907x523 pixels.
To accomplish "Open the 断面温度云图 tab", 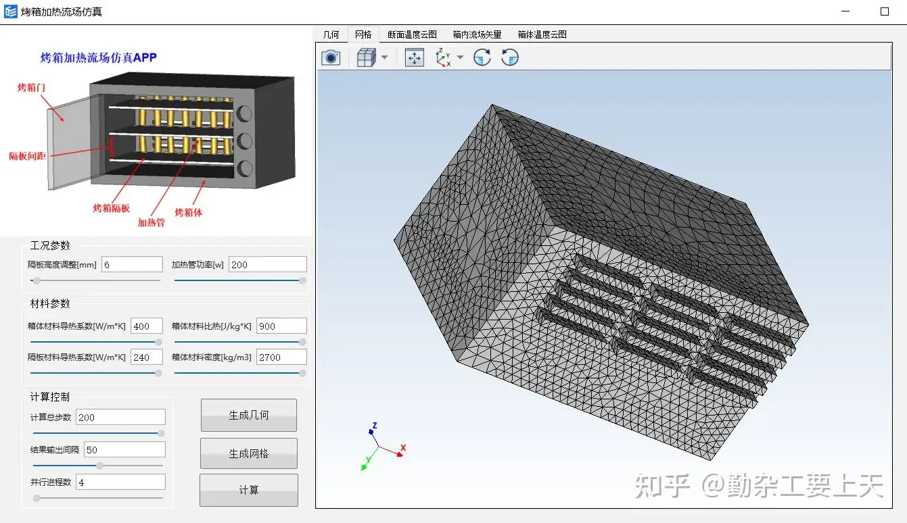I will click(x=412, y=34).
